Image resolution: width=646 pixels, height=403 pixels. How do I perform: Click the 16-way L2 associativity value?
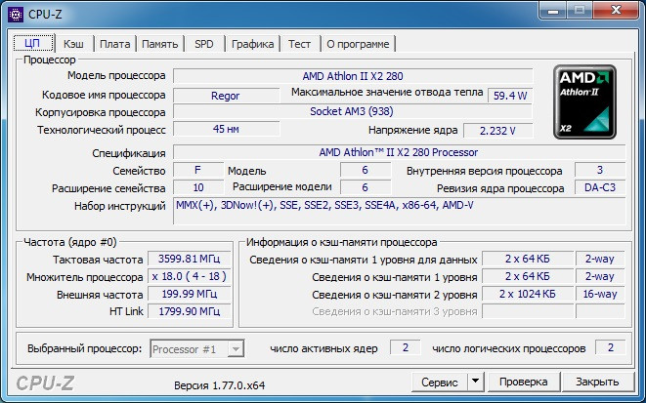tap(600, 294)
